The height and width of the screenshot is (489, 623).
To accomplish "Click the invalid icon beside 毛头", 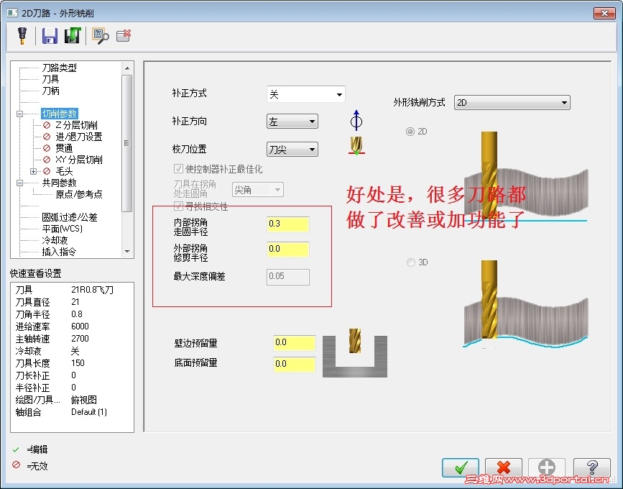I will (47, 171).
